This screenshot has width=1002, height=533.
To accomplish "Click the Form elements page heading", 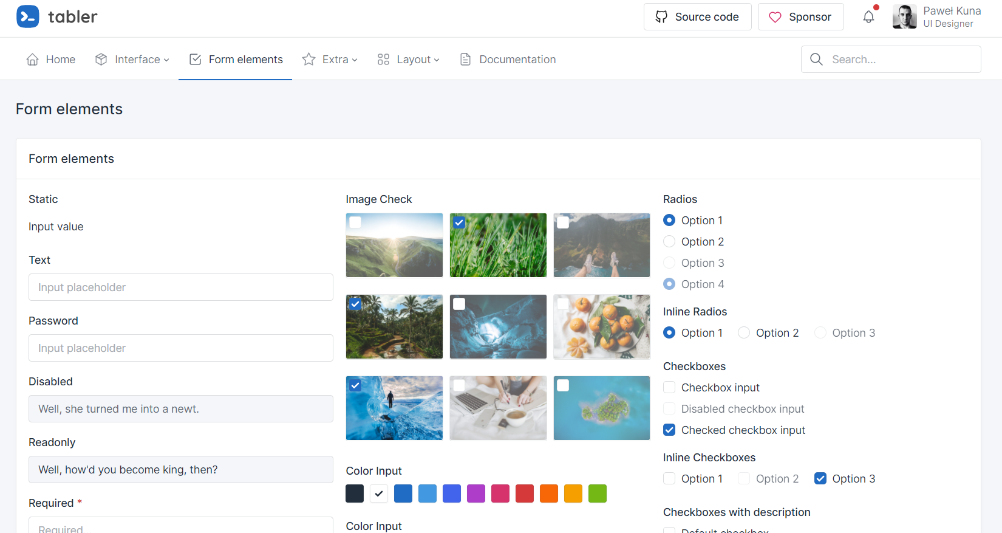I will click(69, 109).
